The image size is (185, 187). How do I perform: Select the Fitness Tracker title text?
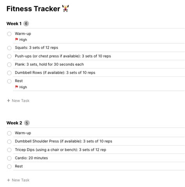click(x=33, y=9)
